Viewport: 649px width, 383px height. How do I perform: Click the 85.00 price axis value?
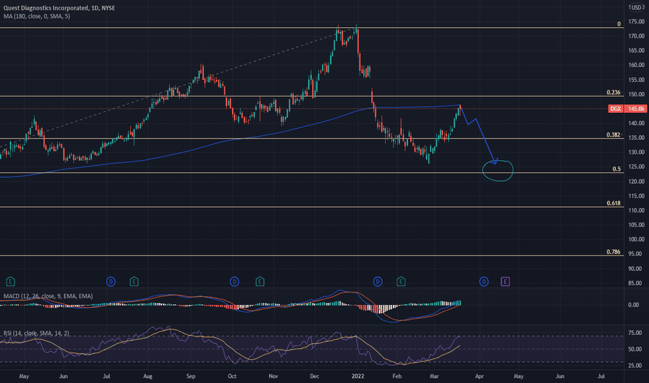(635, 283)
